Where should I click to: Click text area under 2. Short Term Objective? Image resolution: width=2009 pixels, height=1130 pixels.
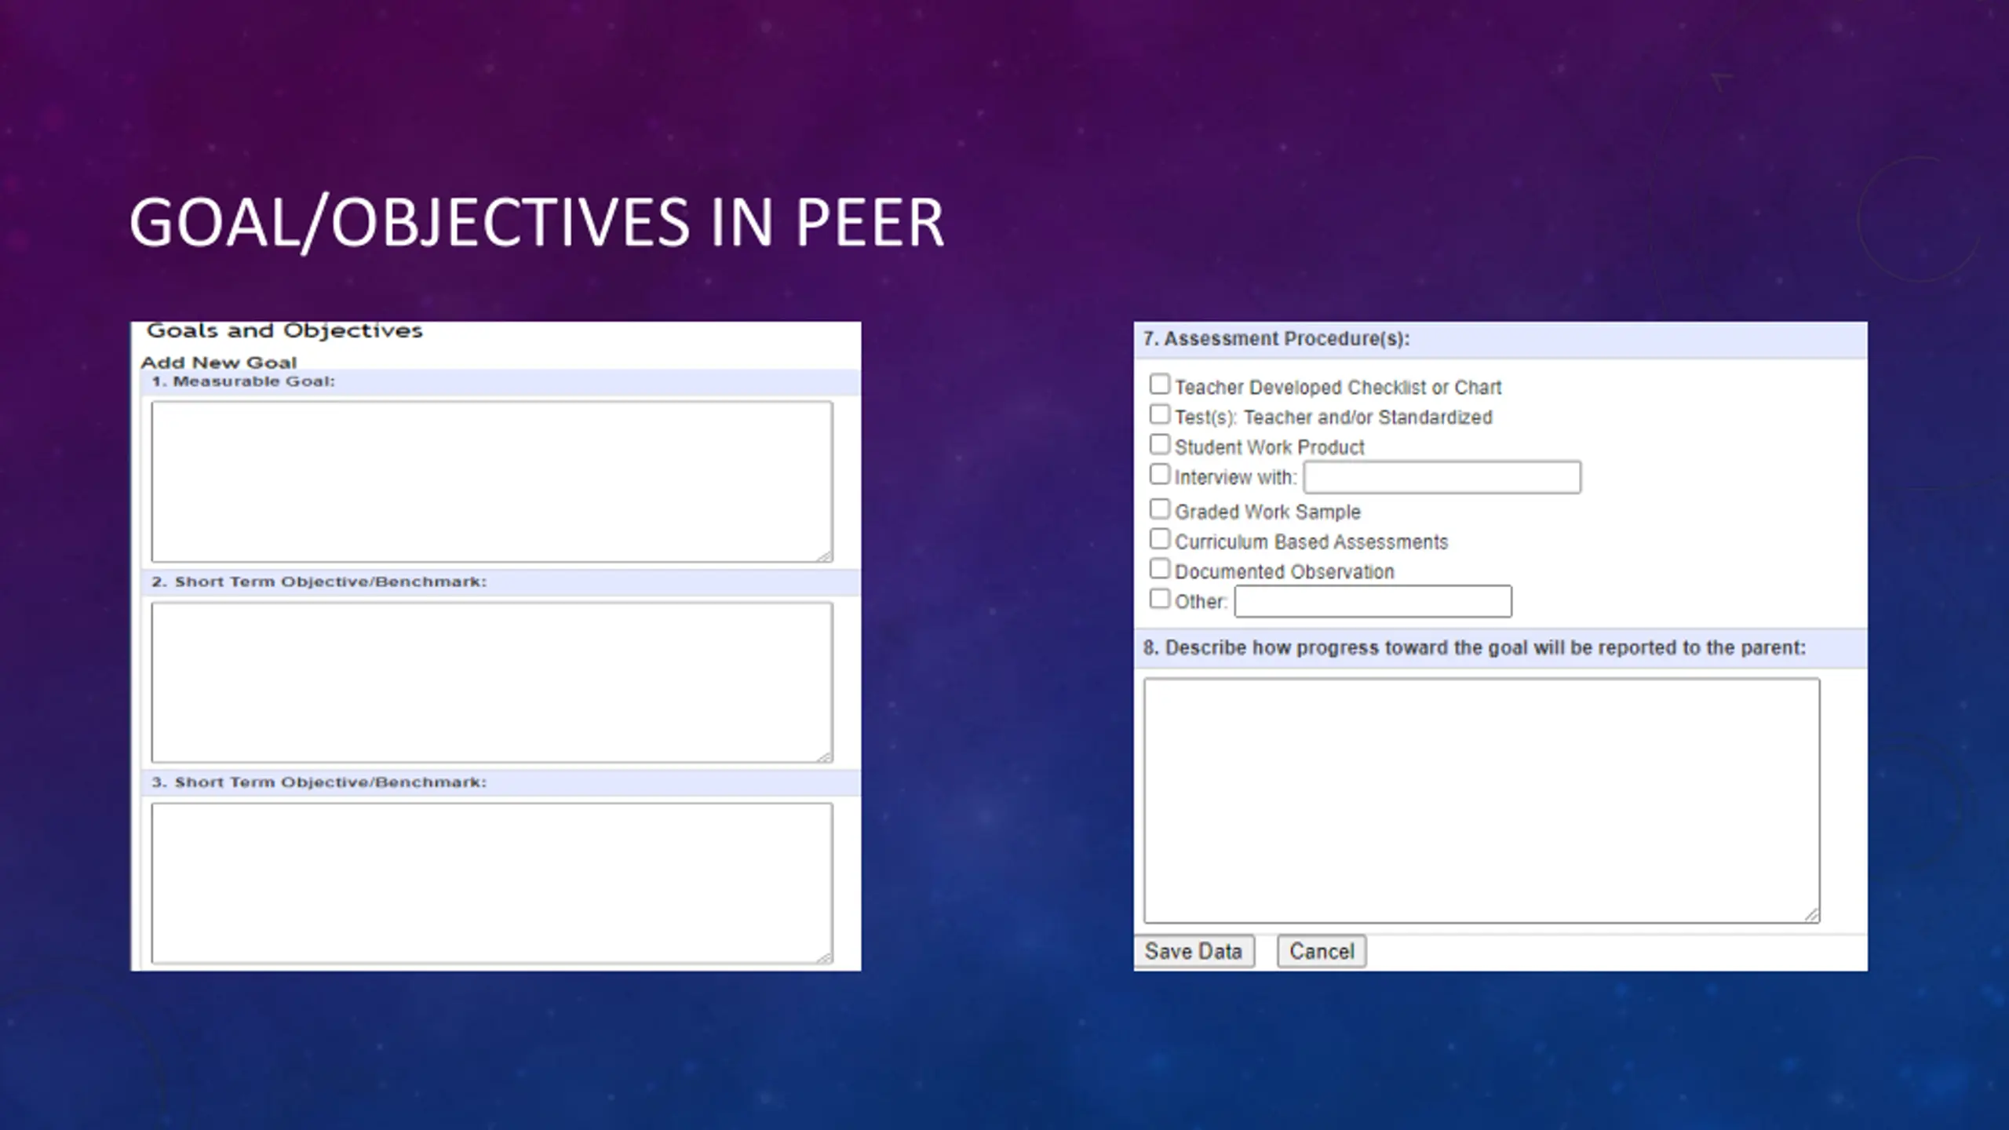click(492, 683)
